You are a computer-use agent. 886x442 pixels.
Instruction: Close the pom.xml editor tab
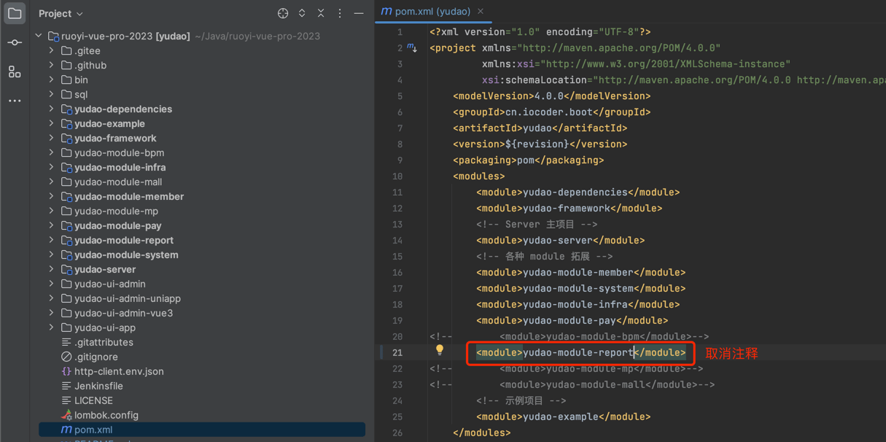pos(481,12)
